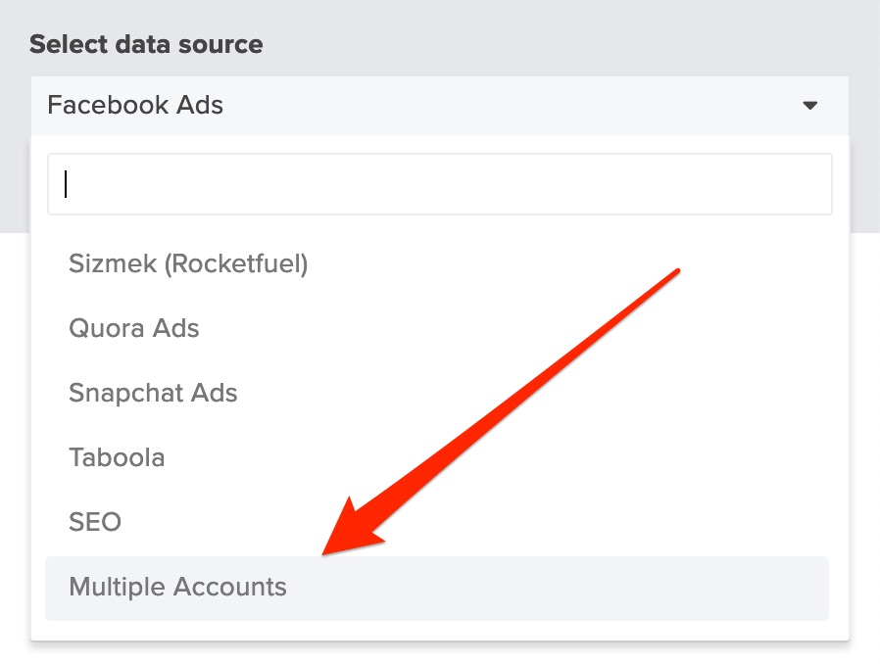
Task: Pick the Snapchat Ads option
Action: pos(153,393)
